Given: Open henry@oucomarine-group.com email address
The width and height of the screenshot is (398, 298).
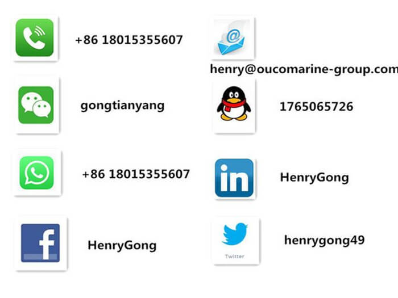Looking at the screenshot, I should [304, 69].
